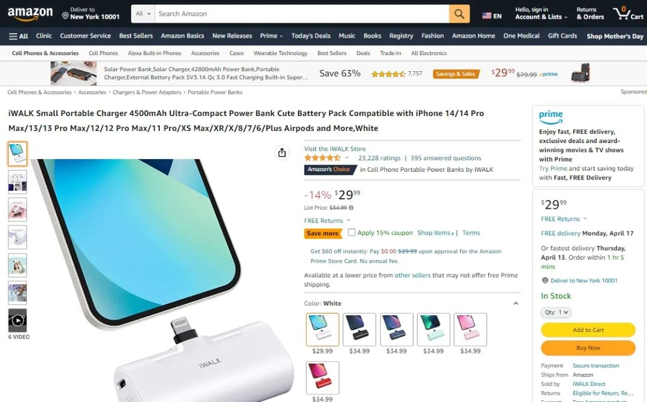
Task: Visit the iWALK Store link
Action: coord(335,149)
